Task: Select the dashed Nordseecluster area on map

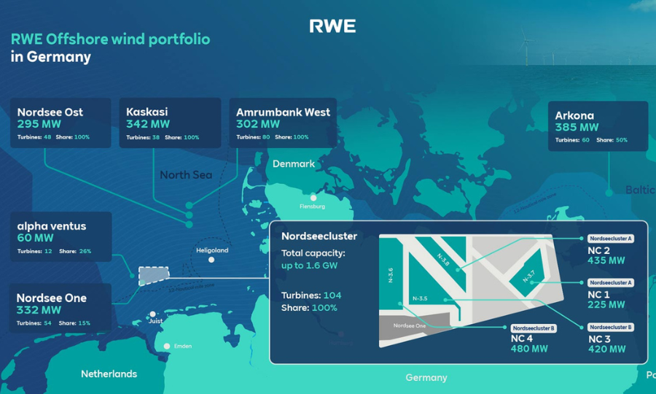Action: point(154,276)
